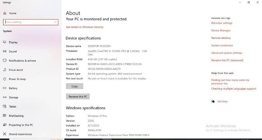Click the Windows Feature Experience Pack value
The image size is (262, 140).
tap(119, 135)
